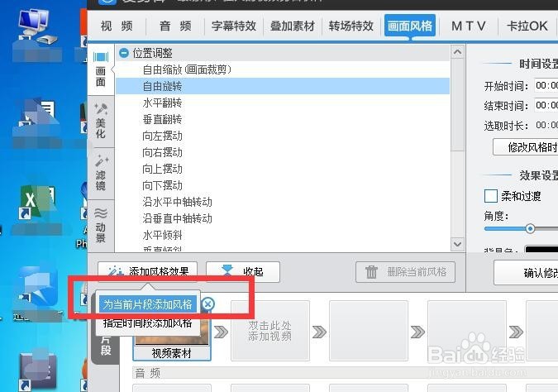Open the 转场特效 tab

tap(351, 26)
